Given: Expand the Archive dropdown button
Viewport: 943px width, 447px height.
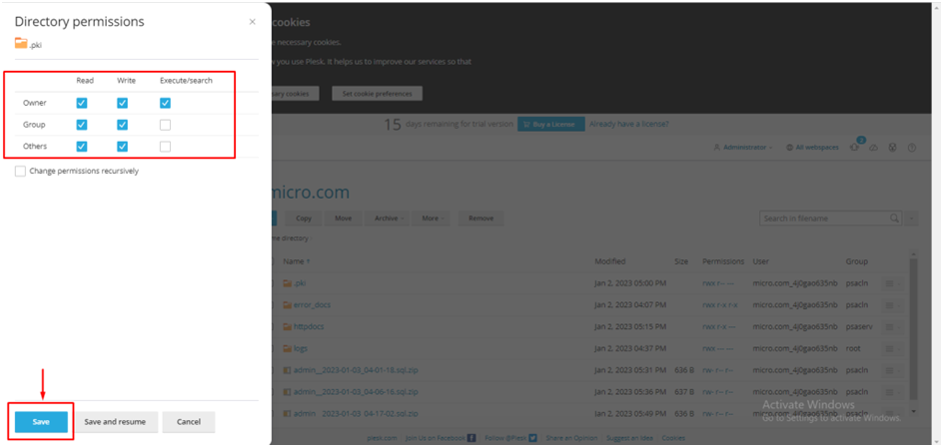Looking at the screenshot, I should [x=390, y=218].
